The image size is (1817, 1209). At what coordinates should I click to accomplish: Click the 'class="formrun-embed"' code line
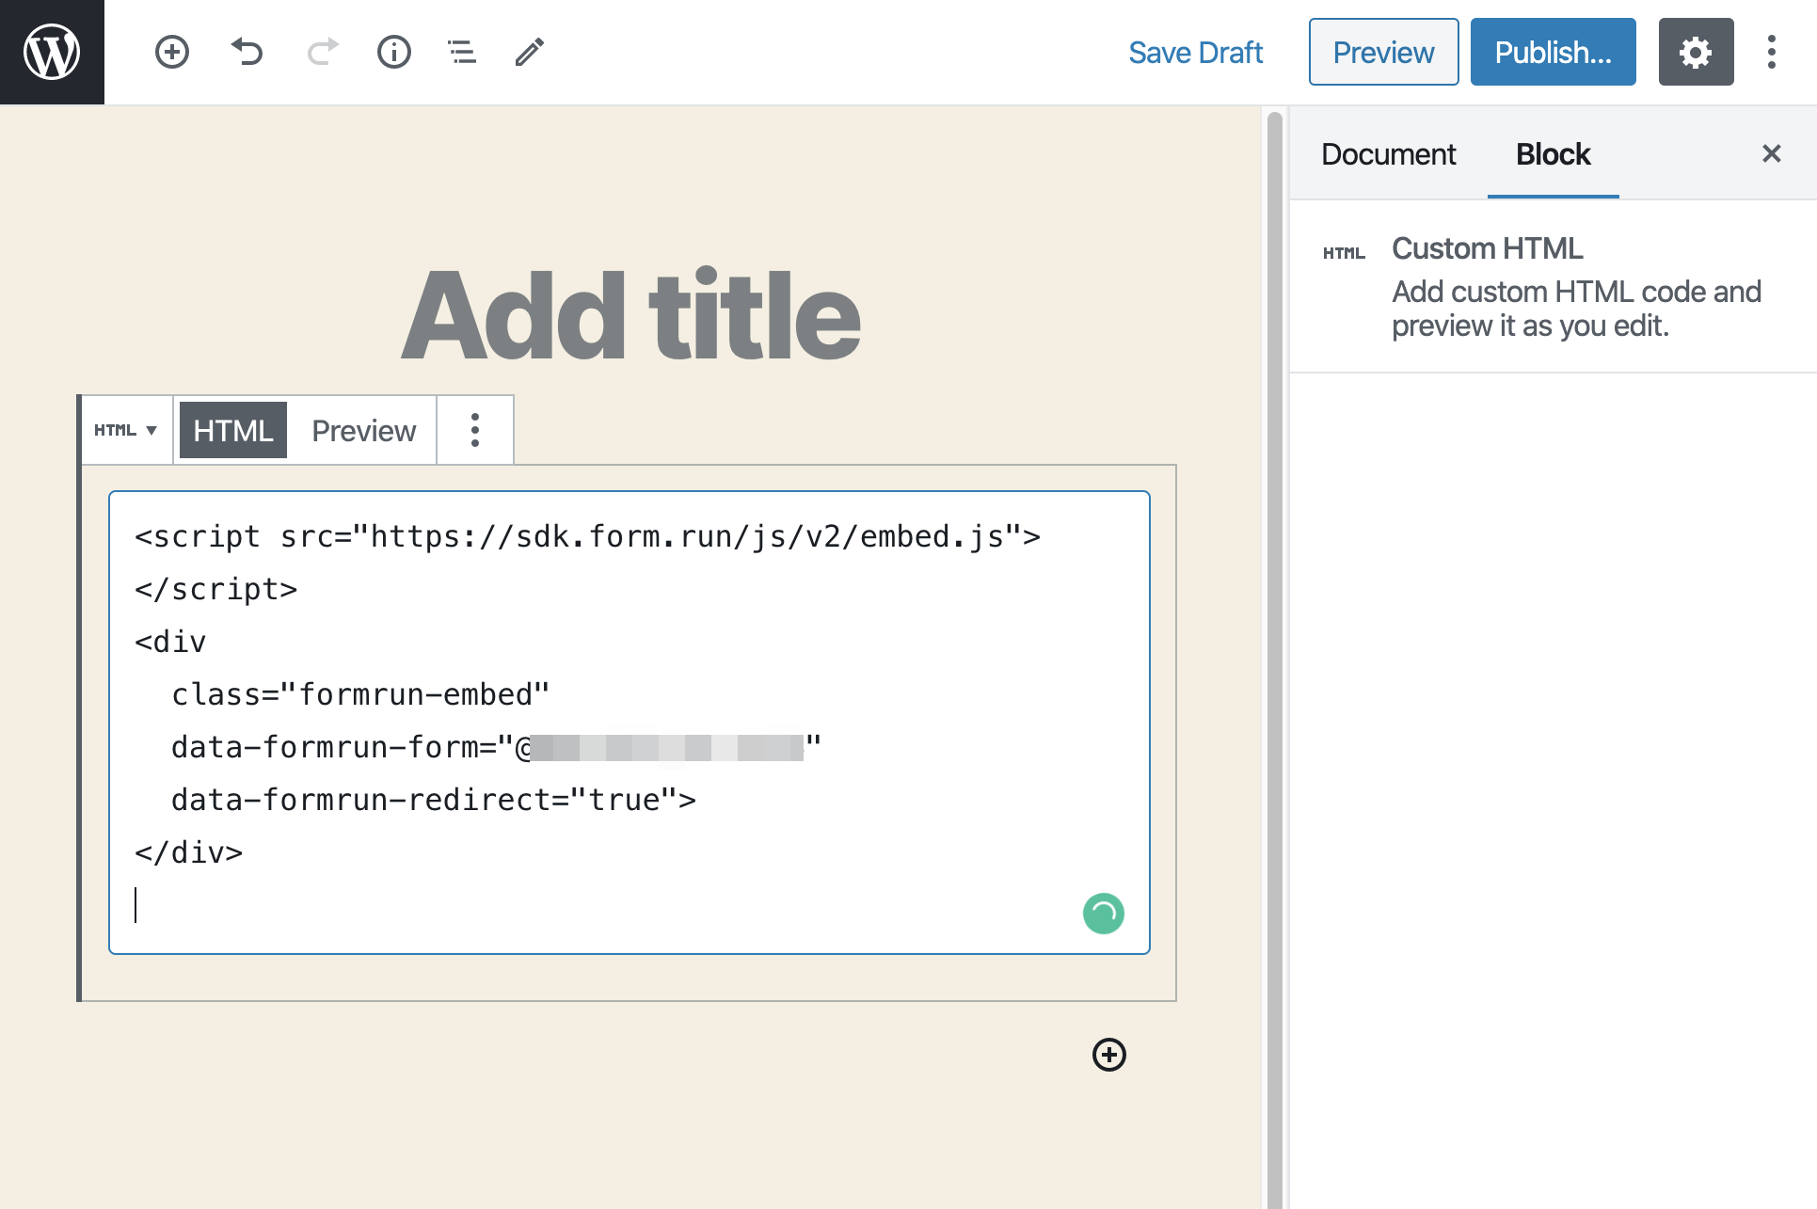(359, 694)
